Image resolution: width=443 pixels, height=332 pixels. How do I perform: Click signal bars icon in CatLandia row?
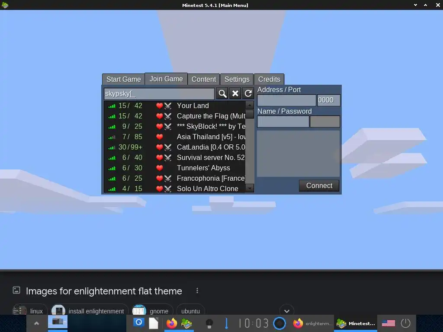[112, 148]
